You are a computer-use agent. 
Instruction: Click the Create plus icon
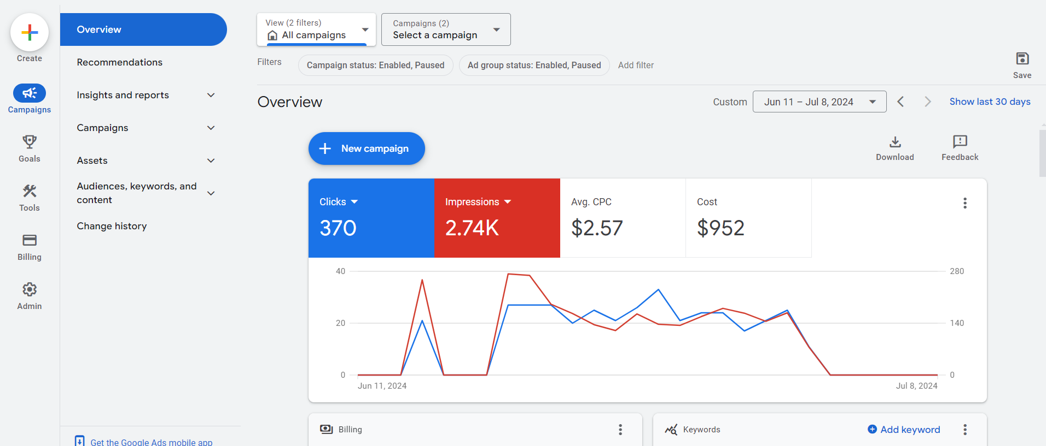[x=30, y=33]
